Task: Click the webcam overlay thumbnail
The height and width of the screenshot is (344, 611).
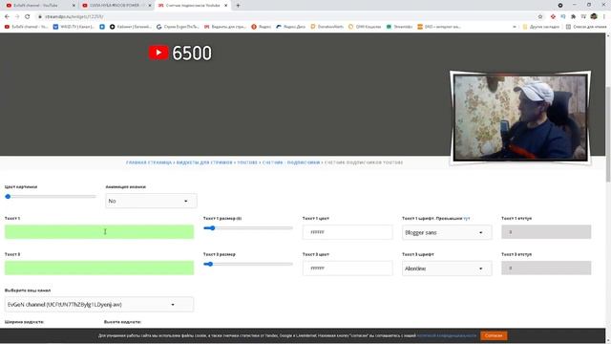Action: click(520, 118)
